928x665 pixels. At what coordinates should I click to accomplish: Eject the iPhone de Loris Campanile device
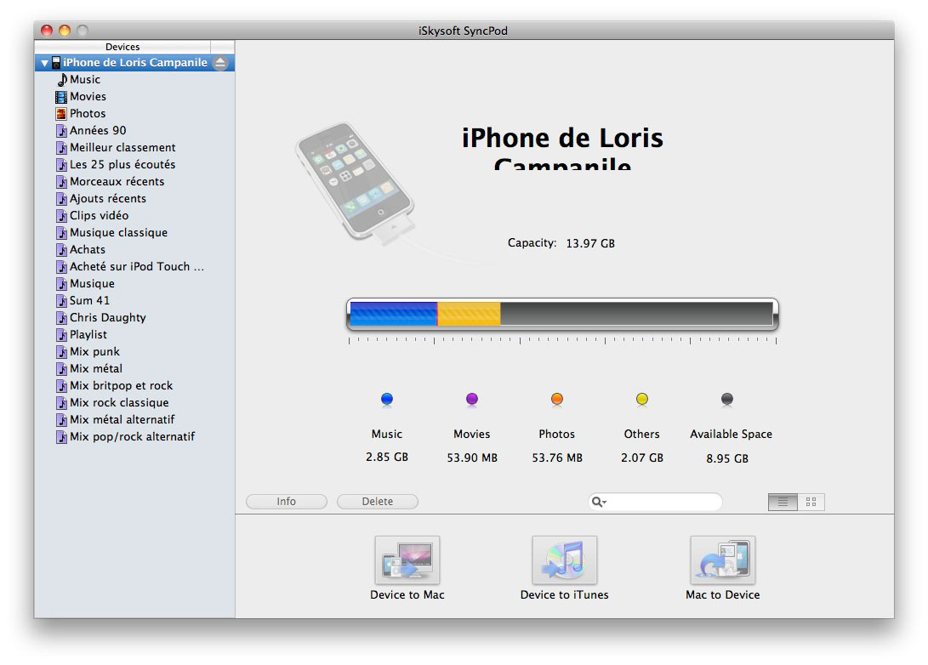pyautogui.click(x=220, y=63)
